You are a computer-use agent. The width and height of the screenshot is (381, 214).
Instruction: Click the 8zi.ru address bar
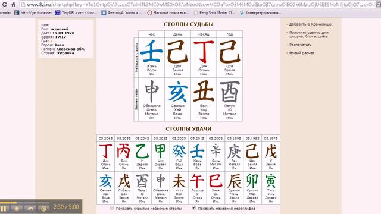199,4
